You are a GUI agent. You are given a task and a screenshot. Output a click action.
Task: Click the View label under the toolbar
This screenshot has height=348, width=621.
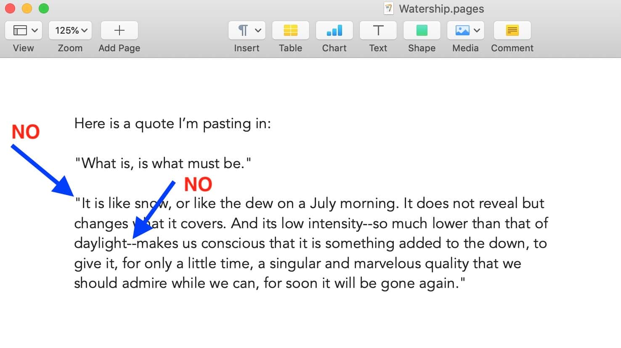pos(23,48)
